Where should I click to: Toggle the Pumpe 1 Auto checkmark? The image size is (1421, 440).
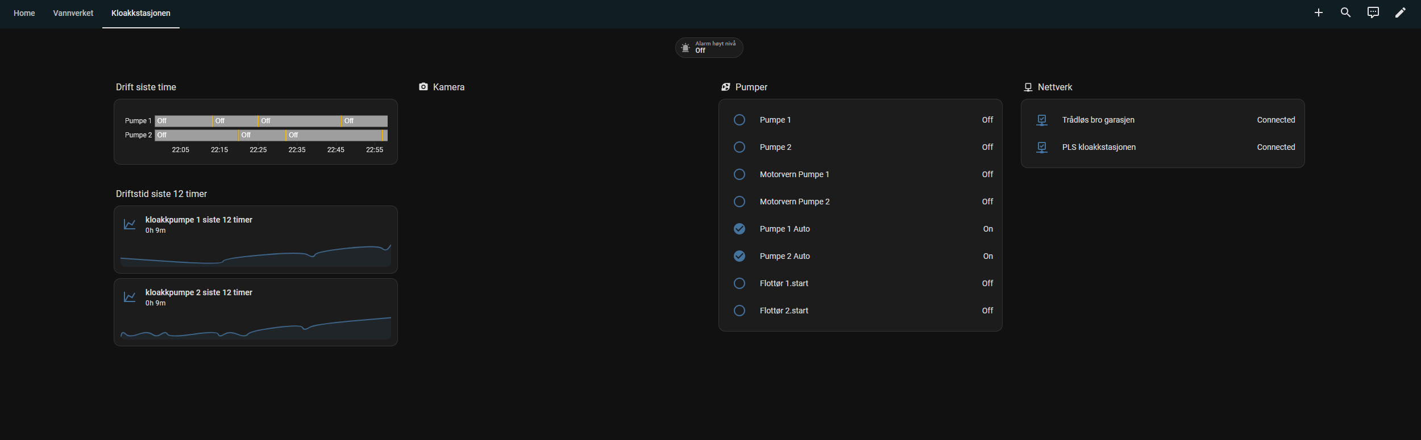739,229
